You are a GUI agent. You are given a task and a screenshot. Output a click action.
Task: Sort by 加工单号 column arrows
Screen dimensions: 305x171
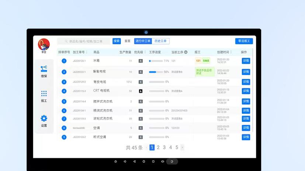pos(87,52)
